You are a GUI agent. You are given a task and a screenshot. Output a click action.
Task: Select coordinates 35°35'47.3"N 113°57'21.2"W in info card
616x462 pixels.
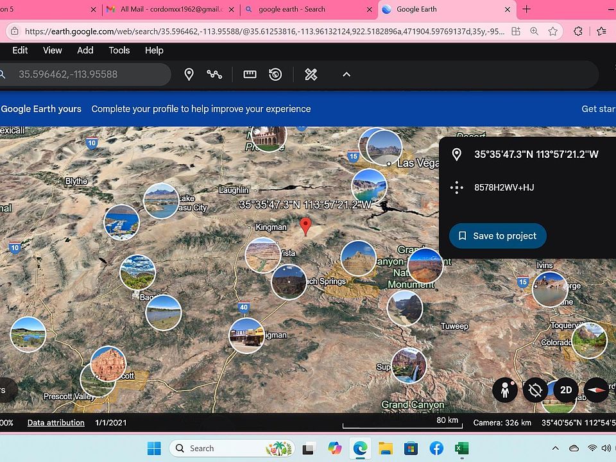pos(536,155)
